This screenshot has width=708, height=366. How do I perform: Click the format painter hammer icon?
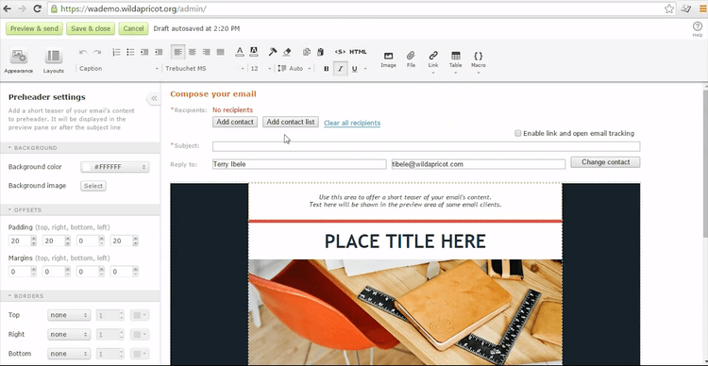click(x=273, y=52)
